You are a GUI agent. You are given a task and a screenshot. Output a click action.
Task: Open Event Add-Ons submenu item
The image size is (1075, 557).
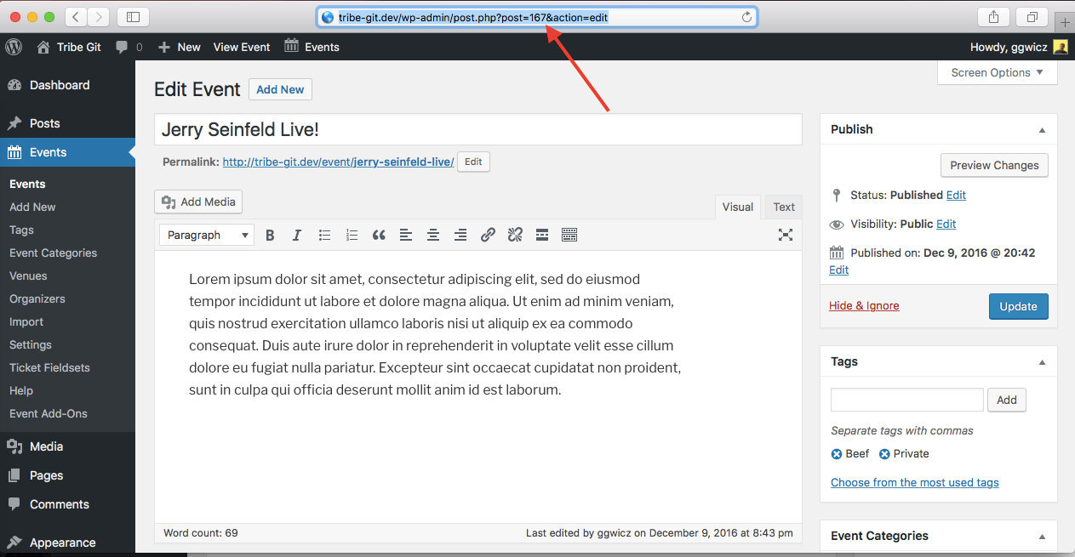[49, 413]
